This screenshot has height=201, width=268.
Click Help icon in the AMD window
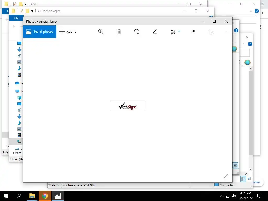(x=256, y=11)
